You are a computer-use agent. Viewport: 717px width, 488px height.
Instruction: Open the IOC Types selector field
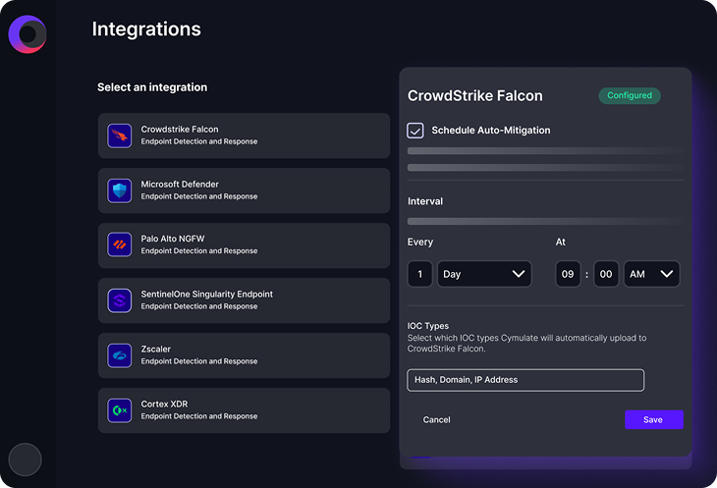click(x=525, y=380)
